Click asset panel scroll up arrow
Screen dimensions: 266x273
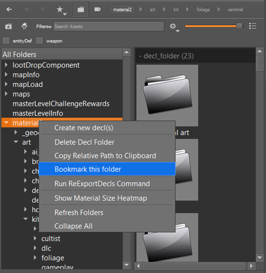click(x=260, y=51)
